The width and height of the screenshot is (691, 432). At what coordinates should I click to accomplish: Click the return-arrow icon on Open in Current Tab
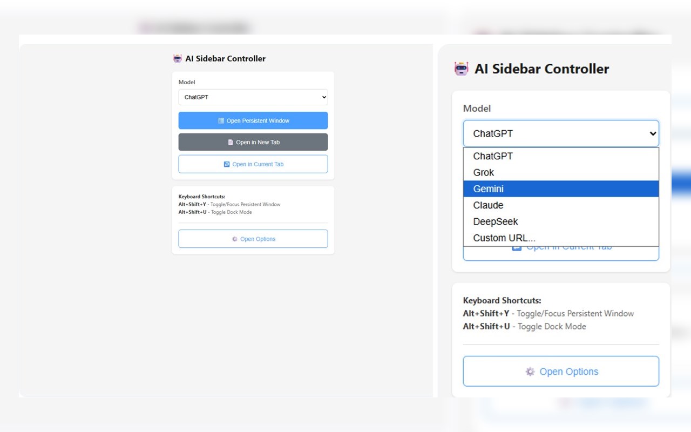pos(227,164)
